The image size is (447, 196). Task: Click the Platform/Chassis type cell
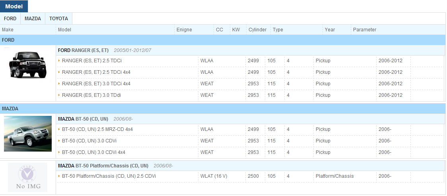[335, 176]
